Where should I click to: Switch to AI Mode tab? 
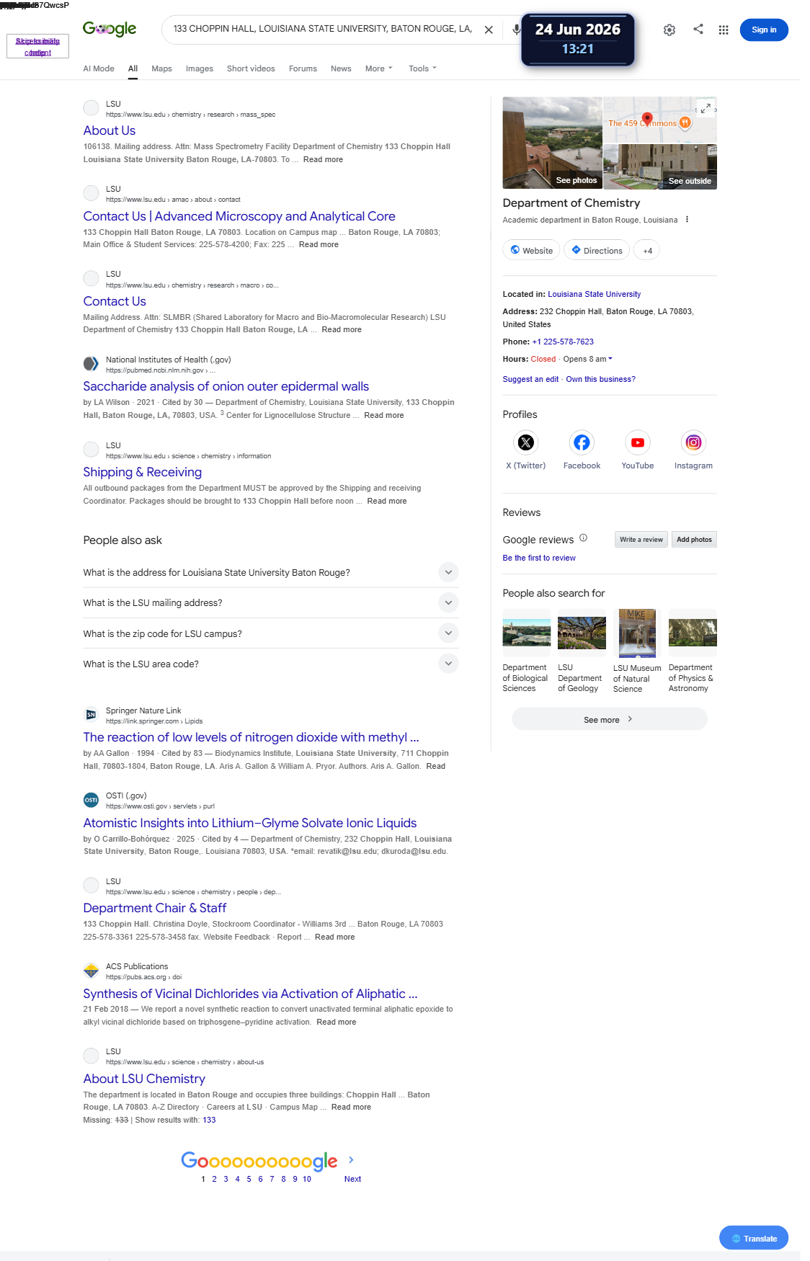pos(99,68)
